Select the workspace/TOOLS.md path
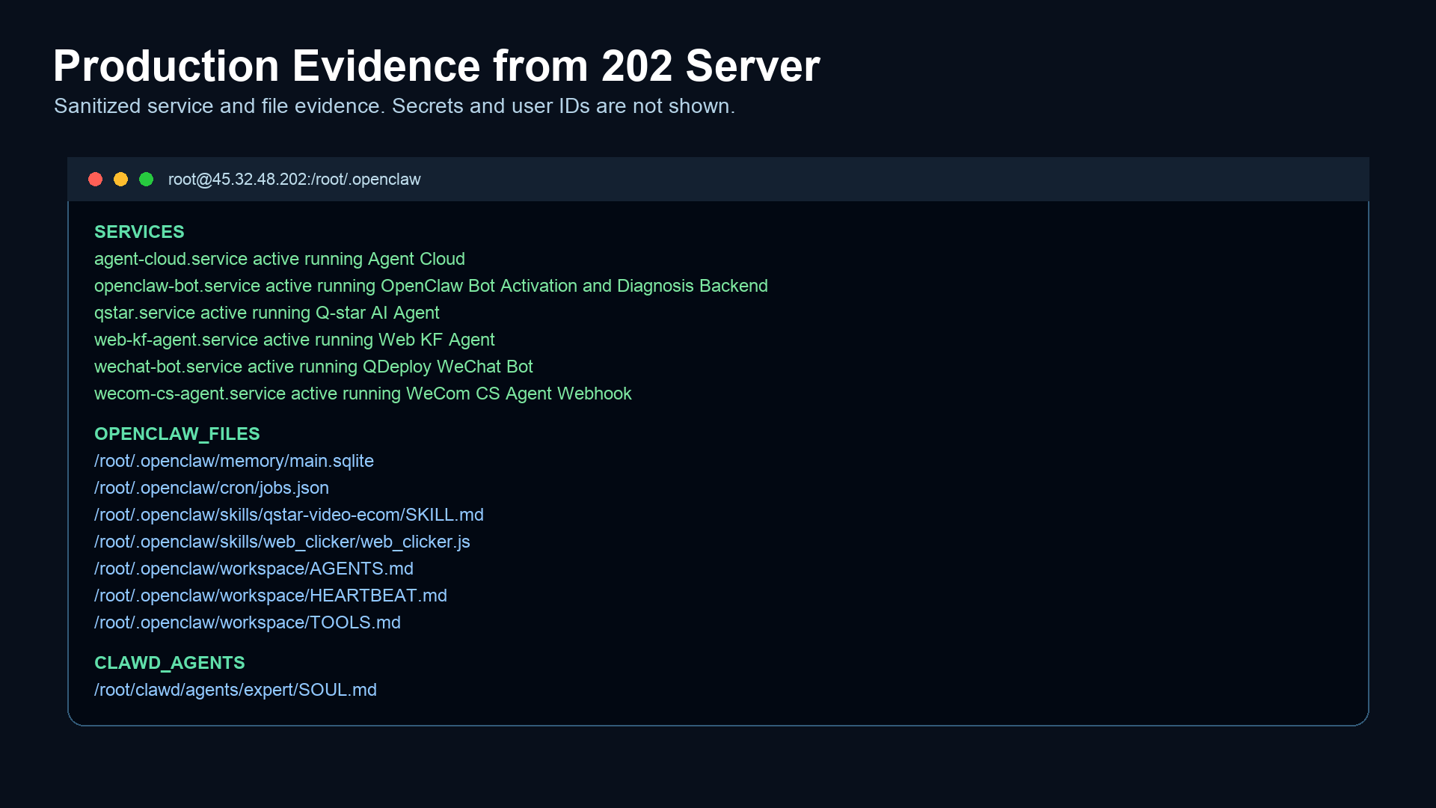Viewport: 1436px width, 808px height. pos(248,622)
